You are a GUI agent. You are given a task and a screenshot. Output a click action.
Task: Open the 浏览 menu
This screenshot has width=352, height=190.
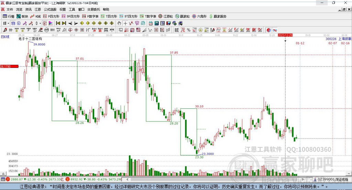click(19, 9)
